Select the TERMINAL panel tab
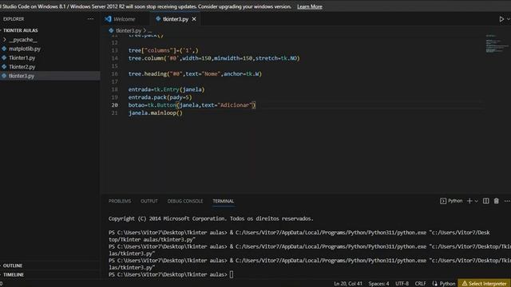511x287 pixels. 224,201
